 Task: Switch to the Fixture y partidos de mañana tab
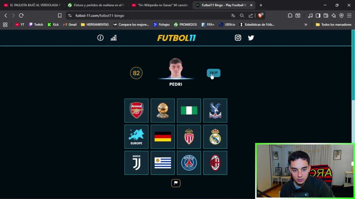(x=97, y=5)
